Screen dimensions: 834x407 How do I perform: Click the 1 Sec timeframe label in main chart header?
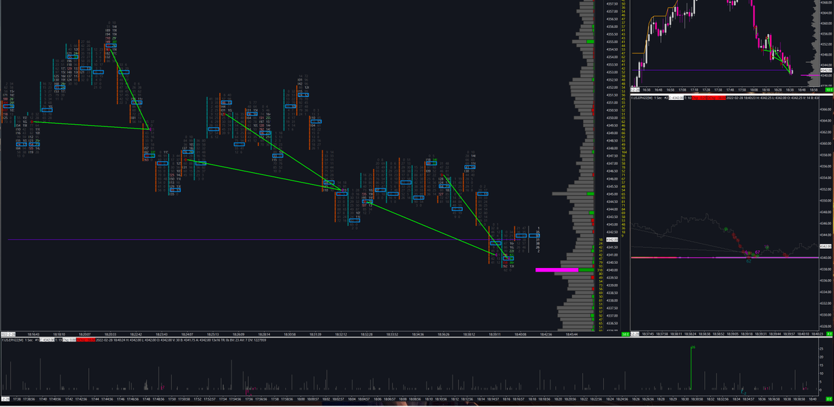pyautogui.click(x=28, y=340)
